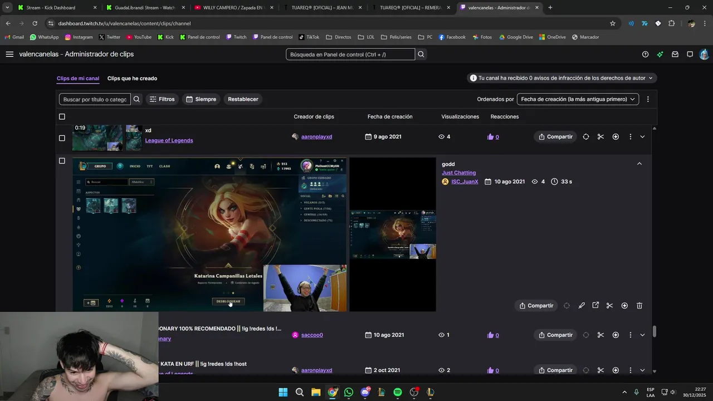The width and height of the screenshot is (713, 401).
Task: Open three-dot options for the xd clip
Action: coord(630,136)
